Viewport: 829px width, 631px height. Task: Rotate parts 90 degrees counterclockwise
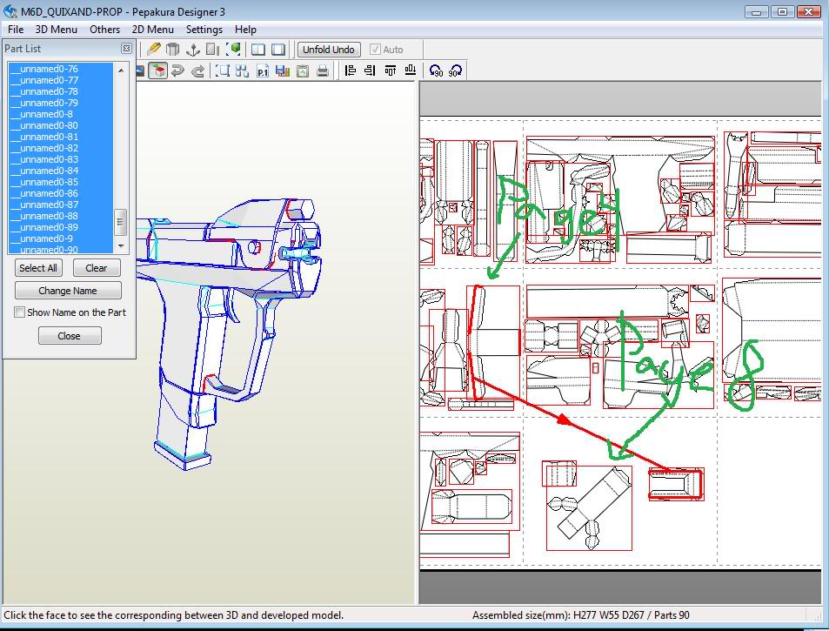click(x=436, y=70)
